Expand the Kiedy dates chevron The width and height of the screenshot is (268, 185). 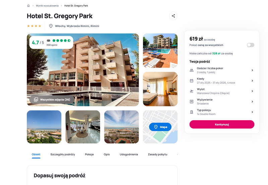point(252,81)
